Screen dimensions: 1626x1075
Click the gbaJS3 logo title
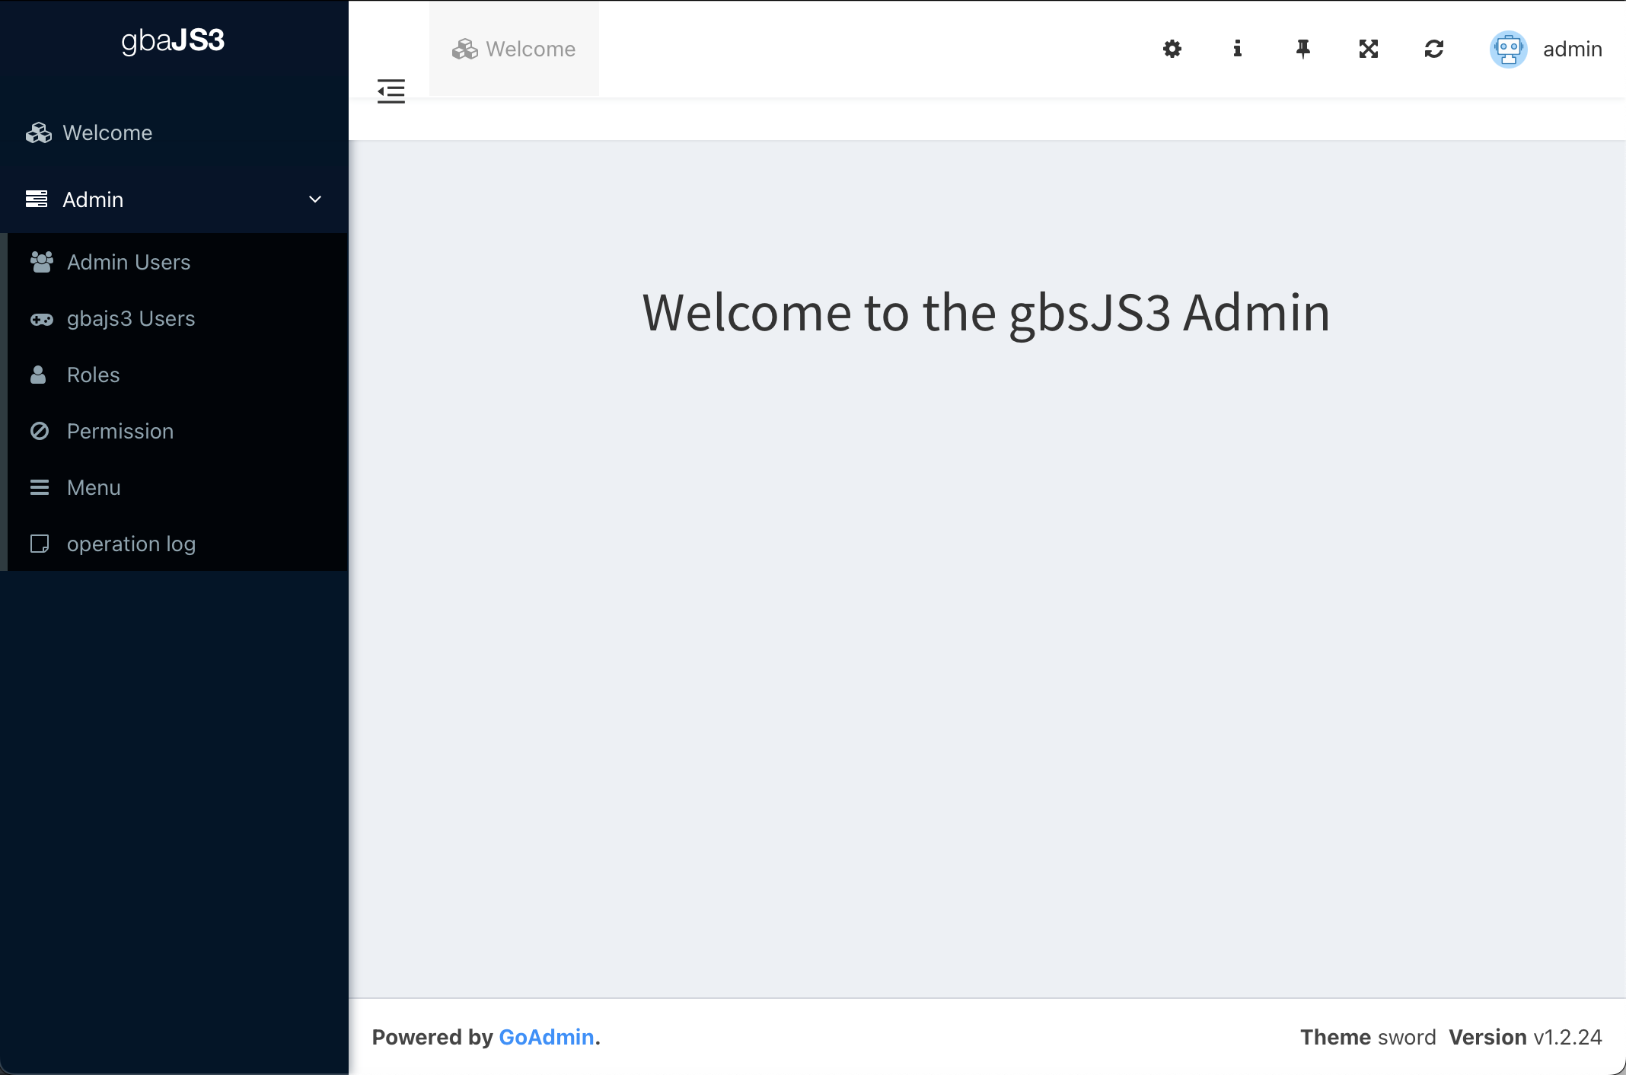(173, 40)
